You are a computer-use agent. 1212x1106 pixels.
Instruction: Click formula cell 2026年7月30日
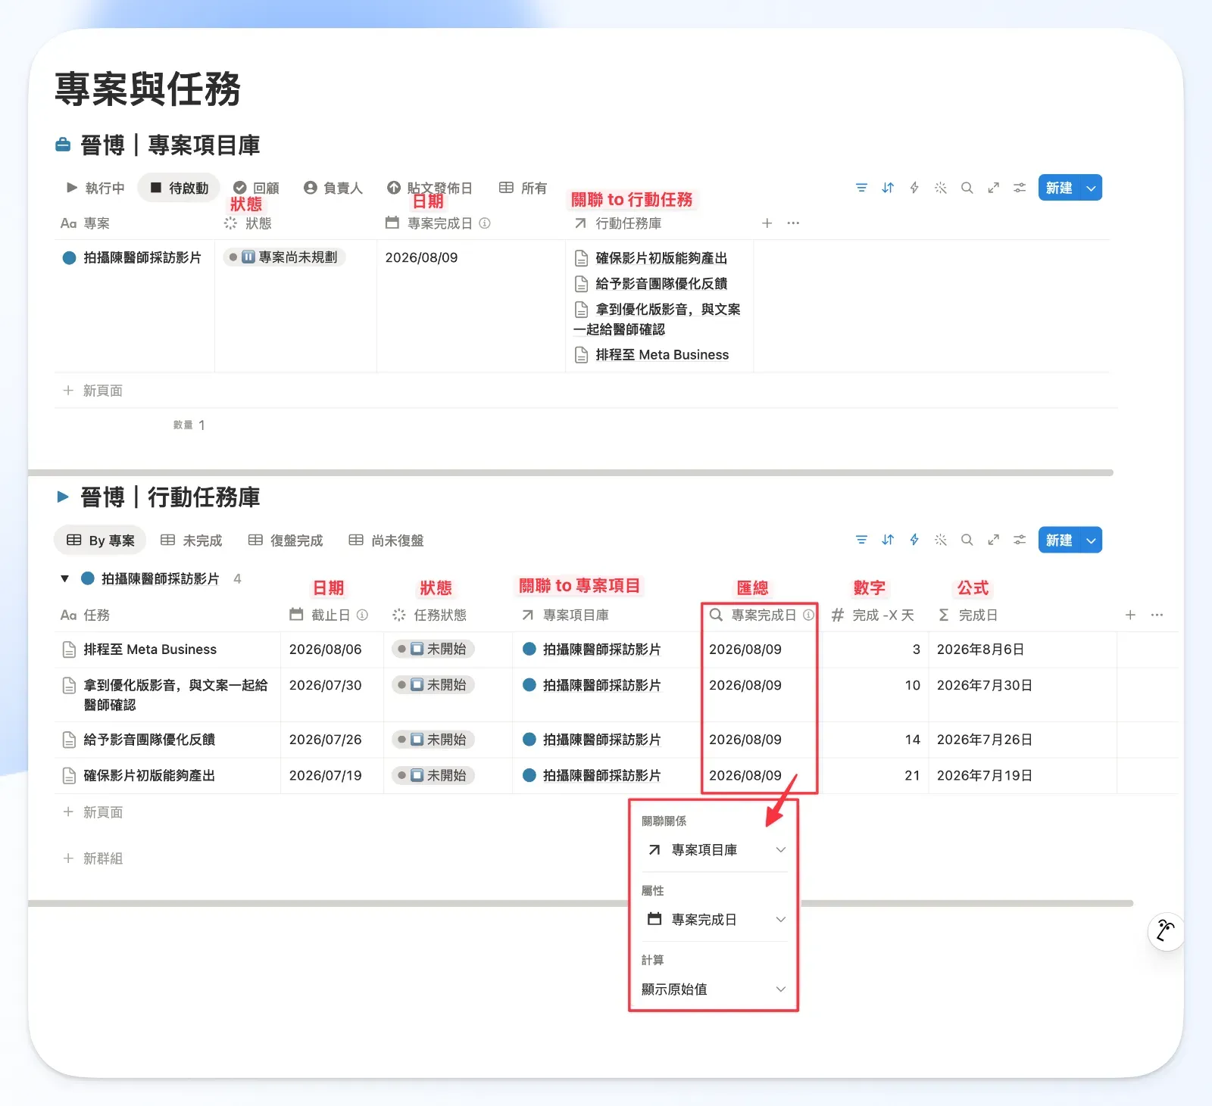[x=985, y=685]
